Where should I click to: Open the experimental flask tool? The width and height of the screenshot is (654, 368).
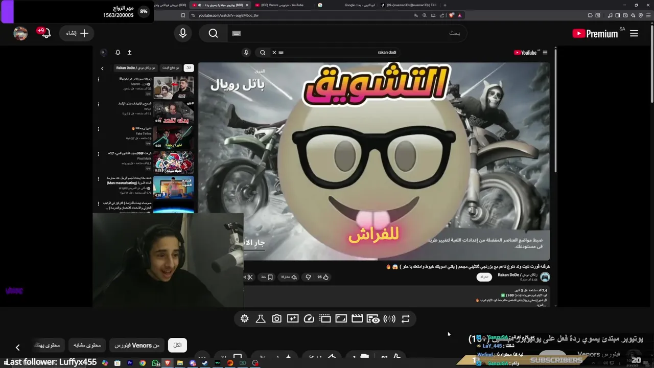(x=261, y=319)
